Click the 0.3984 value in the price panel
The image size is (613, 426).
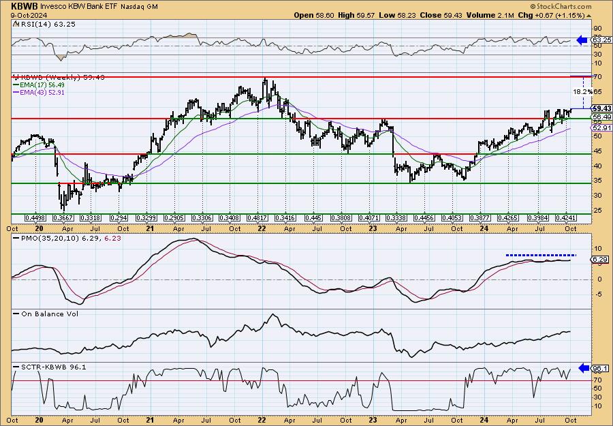538,218
